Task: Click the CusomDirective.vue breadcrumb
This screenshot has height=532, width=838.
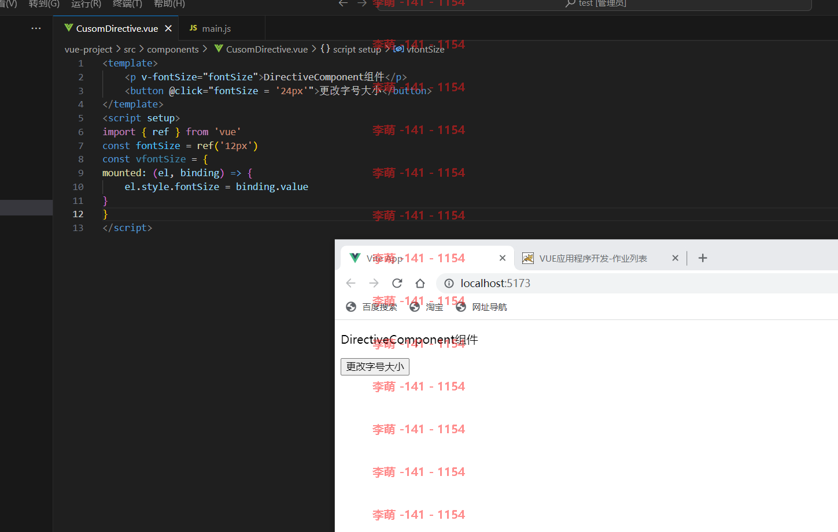Action: [x=261, y=50]
